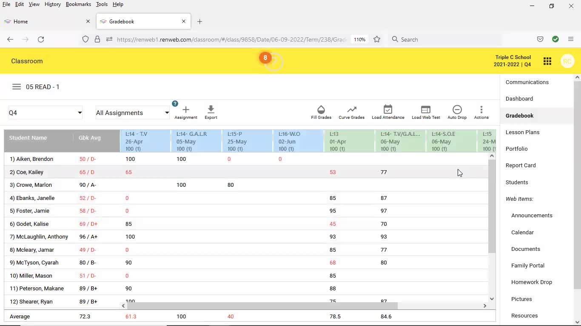Open the All Assignments filter dropdown
Image resolution: width=581 pixels, height=326 pixels.
(132, 113)
